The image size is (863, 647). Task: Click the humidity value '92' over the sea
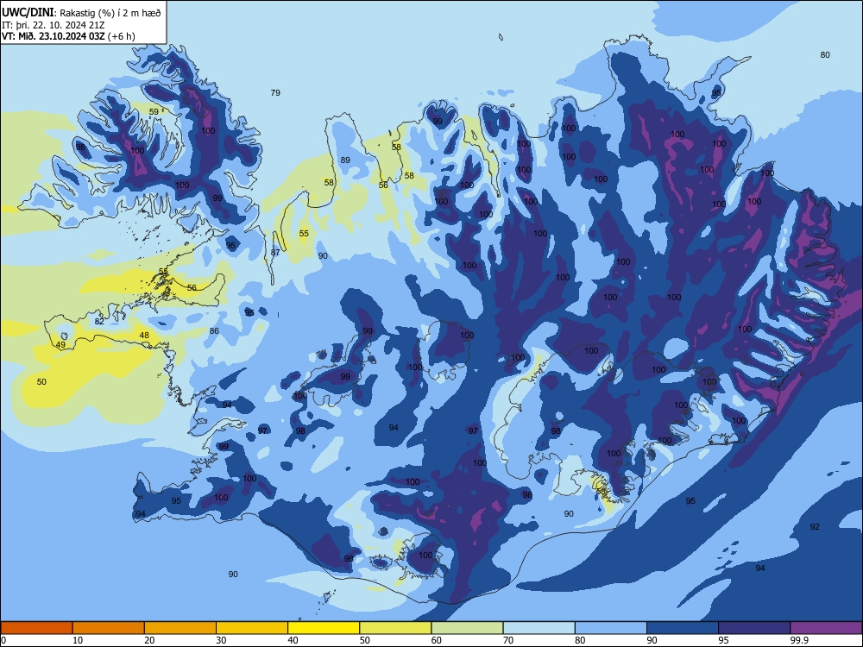815,526
